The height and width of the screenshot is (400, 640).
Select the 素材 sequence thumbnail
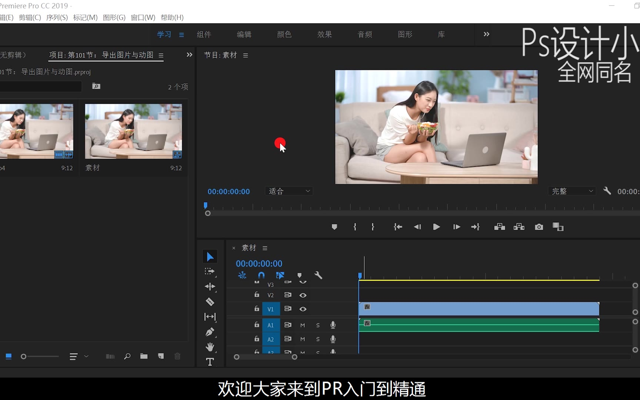pyautogui.click(x=133, y=131)
